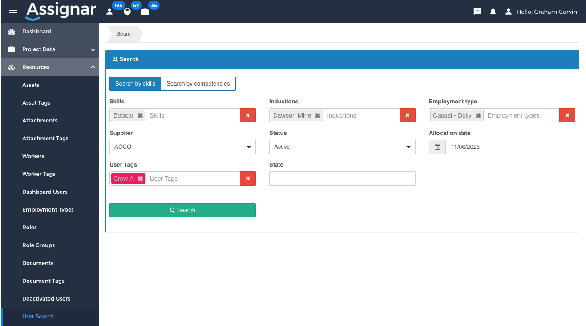
Task: Clear Employment type with red X button
Action: click(x=567, y=115)
